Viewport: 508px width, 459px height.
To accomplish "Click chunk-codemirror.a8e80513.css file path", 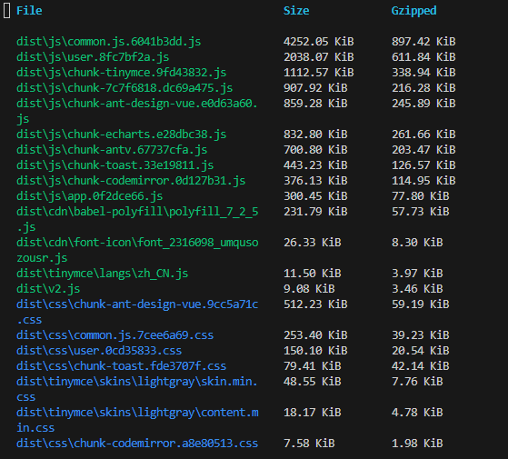I will 137,444.
